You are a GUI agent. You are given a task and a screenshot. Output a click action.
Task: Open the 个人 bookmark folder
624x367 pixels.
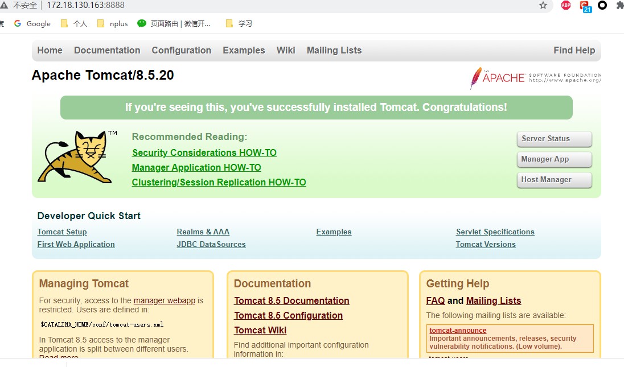(x=74, y=23)
